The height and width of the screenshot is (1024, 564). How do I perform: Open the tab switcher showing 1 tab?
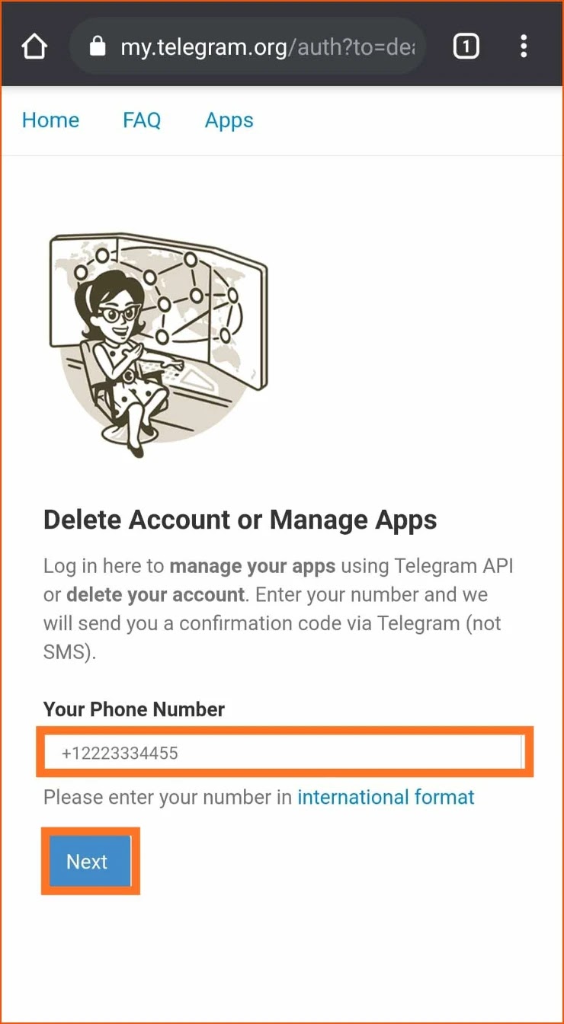pos(466,47)
